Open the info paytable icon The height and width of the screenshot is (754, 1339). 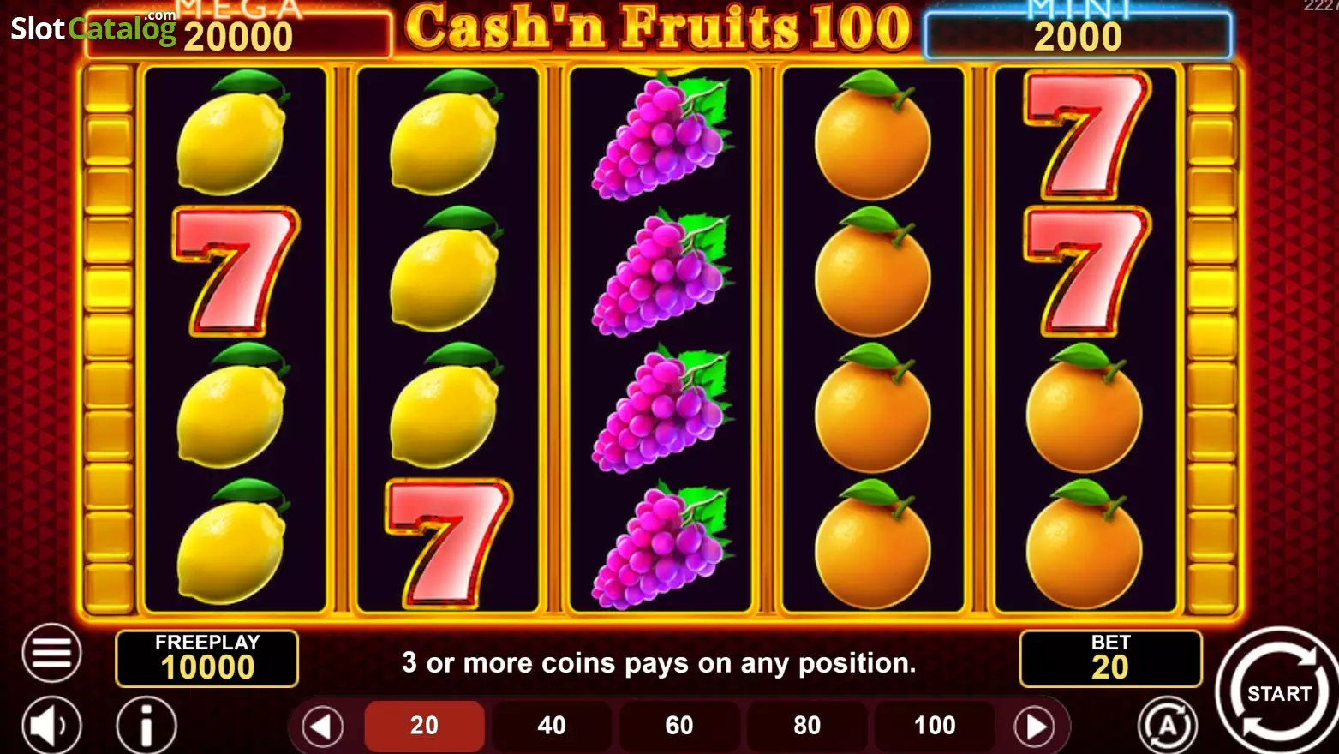[146, 726]
